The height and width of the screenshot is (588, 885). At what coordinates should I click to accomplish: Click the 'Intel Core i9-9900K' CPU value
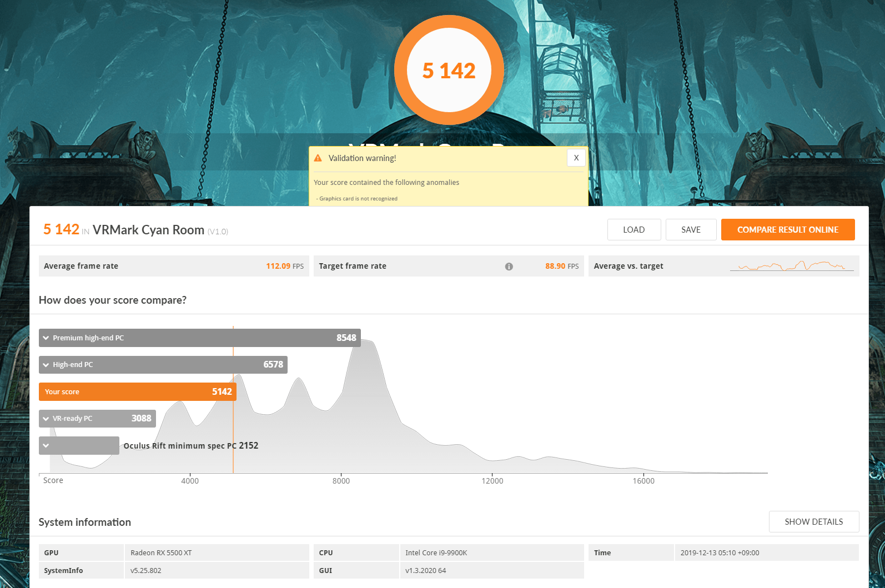[x=436, y=552]
